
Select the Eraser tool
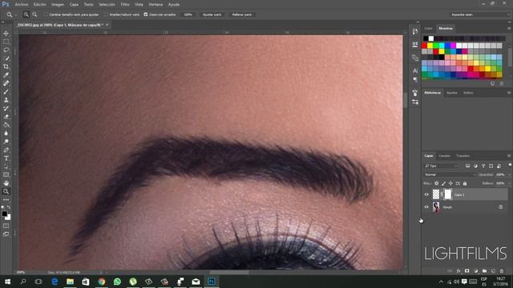pos(6,117)
